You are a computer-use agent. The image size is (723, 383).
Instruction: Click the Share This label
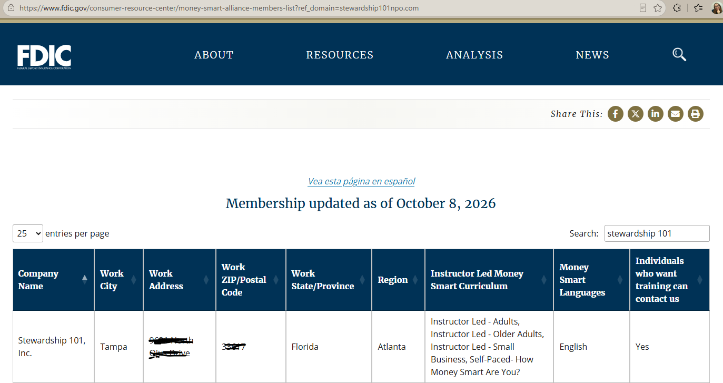point(577,114)
